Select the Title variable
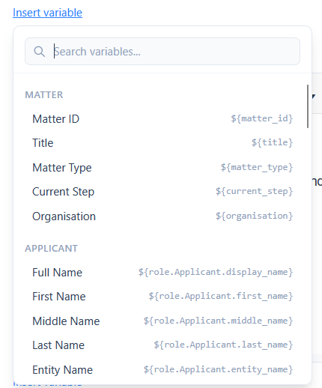Viewport: 322px width, 388px height. click(x=162, y=143)
